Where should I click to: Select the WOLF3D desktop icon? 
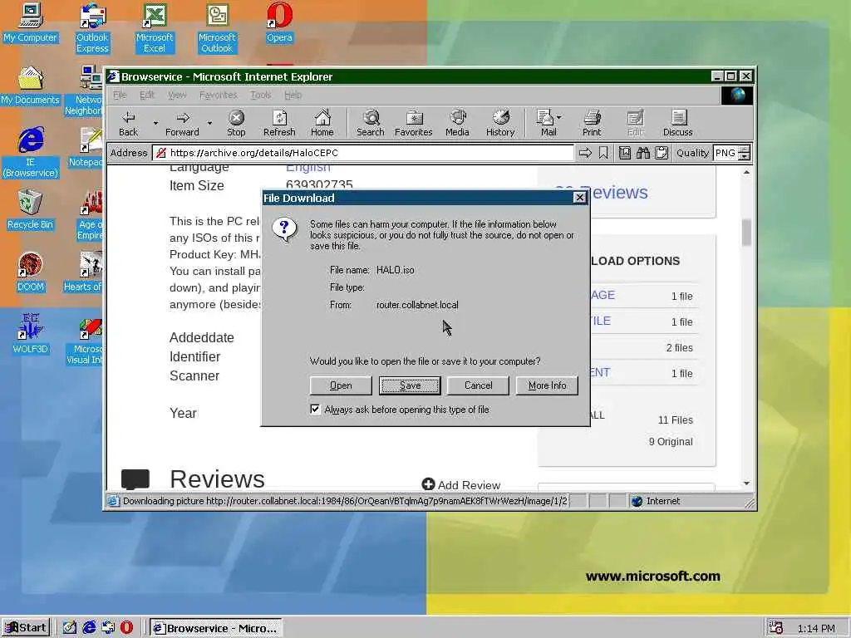pyautogui.click(x=30, y=335)
